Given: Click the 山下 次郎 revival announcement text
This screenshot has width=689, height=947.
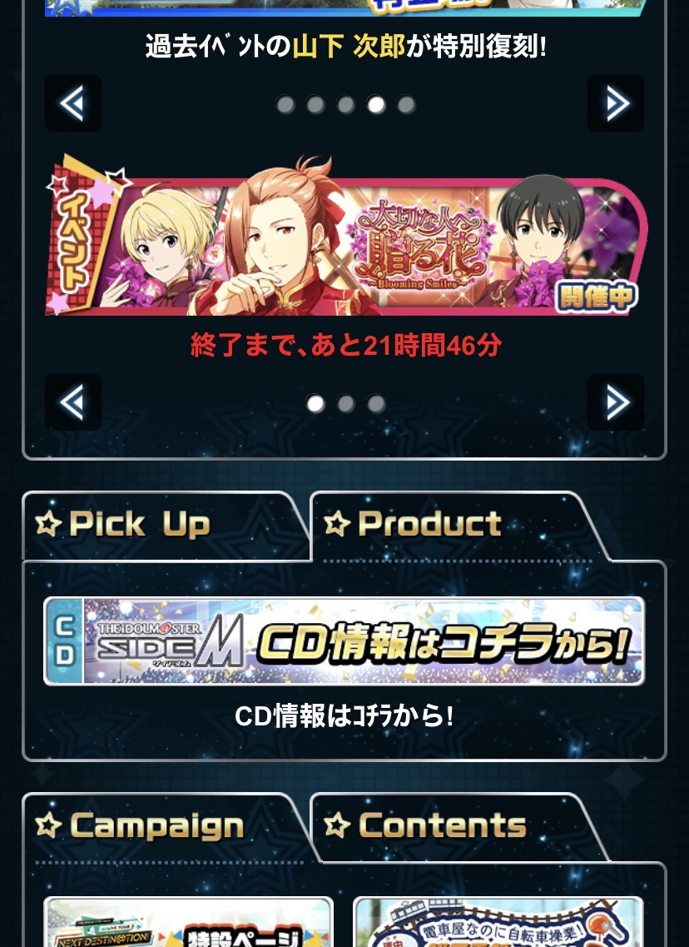Looking at the screenshot, I should 345,46.
